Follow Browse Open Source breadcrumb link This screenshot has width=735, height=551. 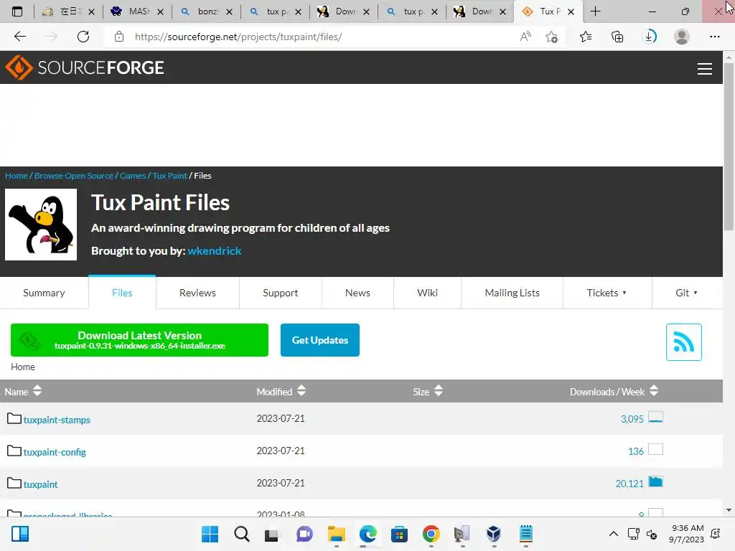[74, 176]
